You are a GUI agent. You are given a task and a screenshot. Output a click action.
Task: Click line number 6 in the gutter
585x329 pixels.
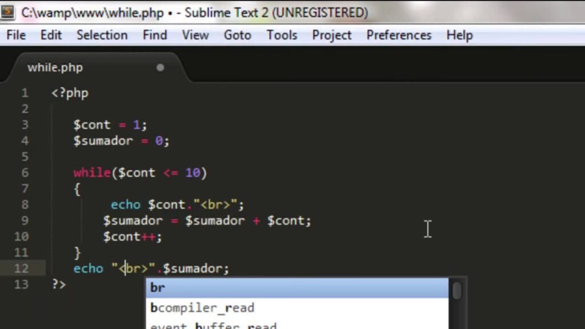(x=25, y=172)
